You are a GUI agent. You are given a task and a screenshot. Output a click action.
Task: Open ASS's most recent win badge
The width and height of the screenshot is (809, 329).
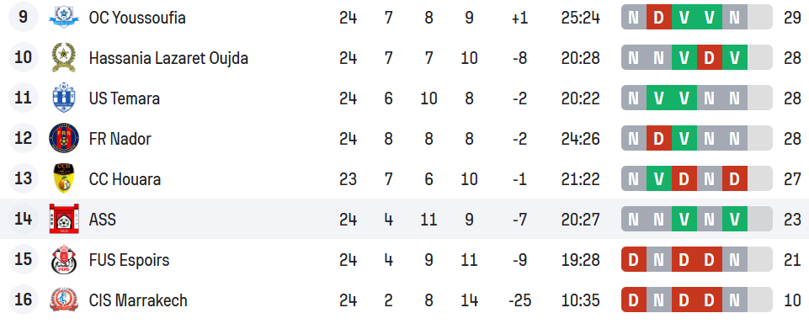(x=735, y=219)
